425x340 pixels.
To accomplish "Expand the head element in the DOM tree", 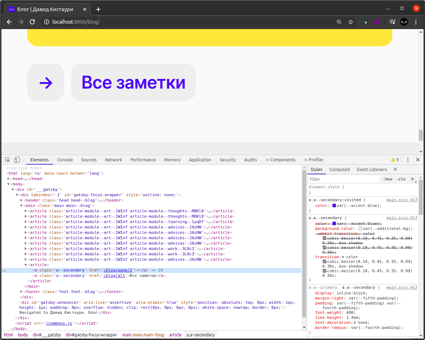I will click(8, 178).
